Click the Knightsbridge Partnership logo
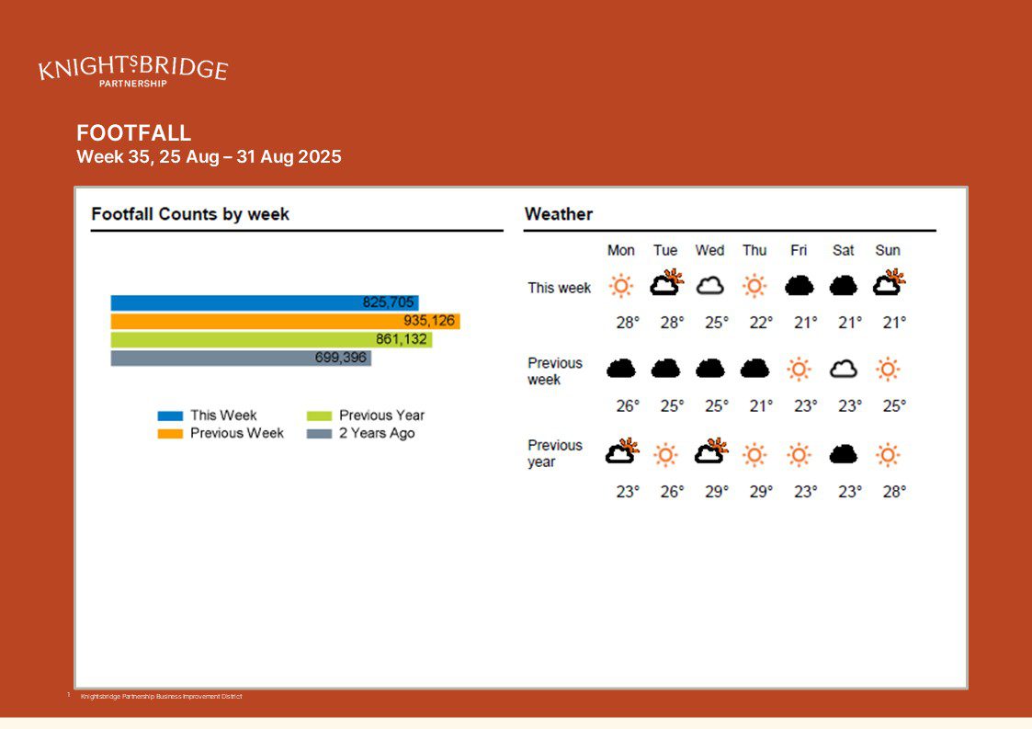 coord(133,71)
